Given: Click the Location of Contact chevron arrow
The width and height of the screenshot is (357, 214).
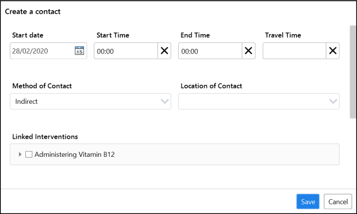Looking at the screenshot, I should pyautogui.click(x=333, y=101).
